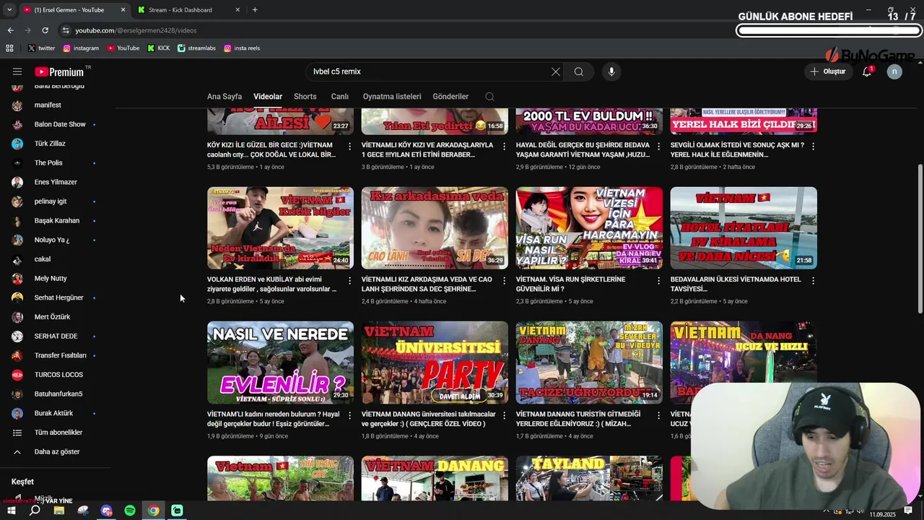Open the YouTube hamburger guide menu
This screenshot has height=520, width=924.
[17, 71]
